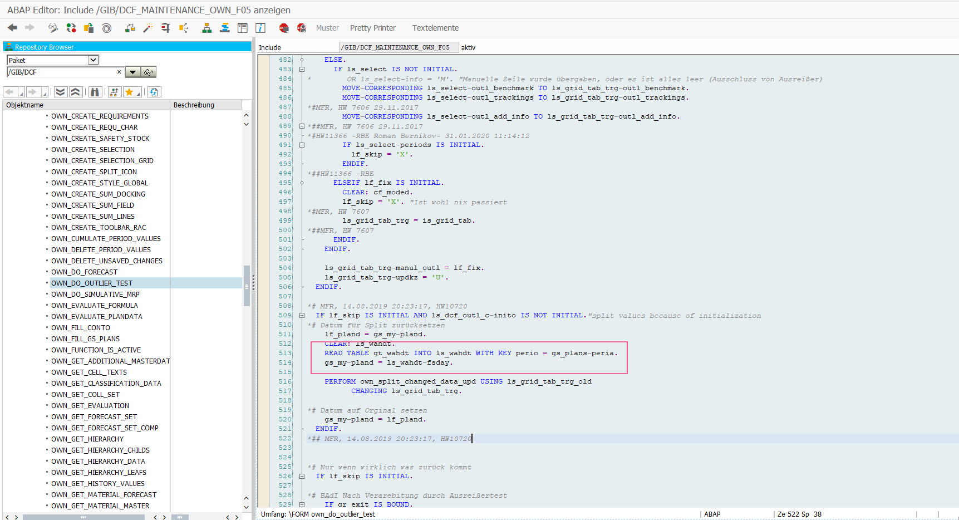This screenshot has width=959, height=520.
Task: Collapse code block at line 483
Action: click(x=302, y=70)
